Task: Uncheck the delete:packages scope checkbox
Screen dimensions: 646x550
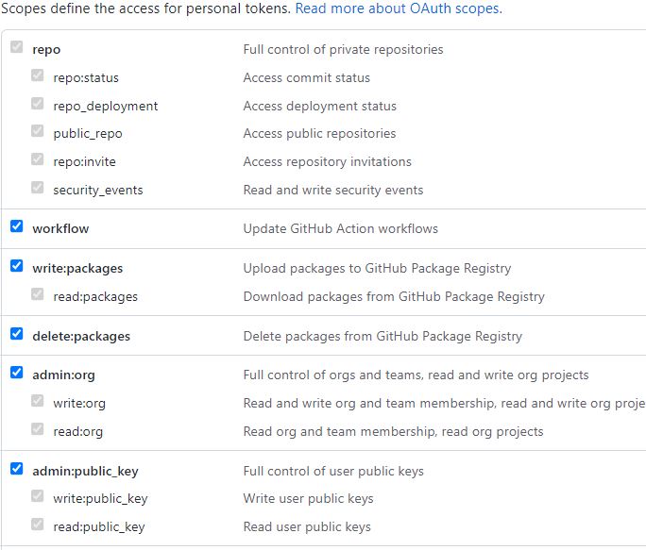Action: click(x=16, y=334)
